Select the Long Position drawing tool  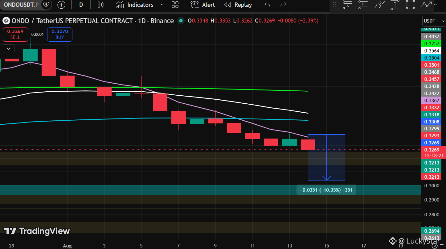(363, 5)
